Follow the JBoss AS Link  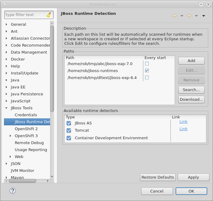183,122
